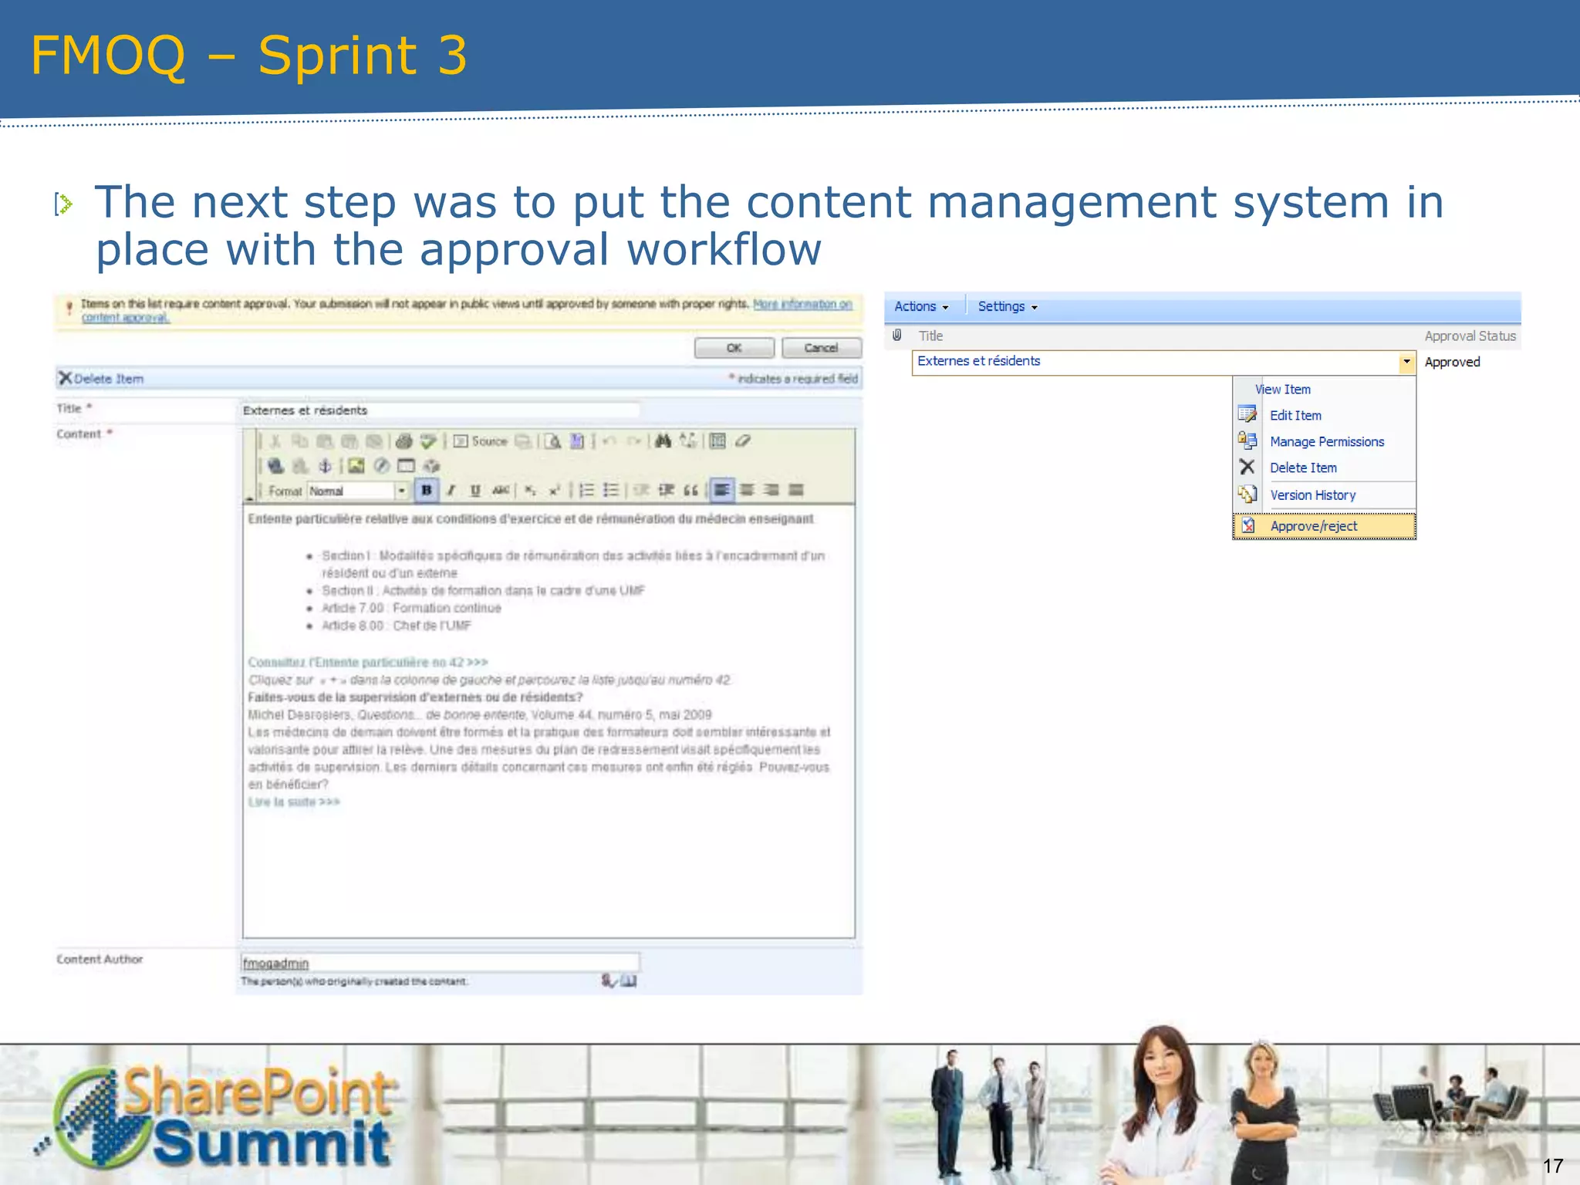
Task: Apply blockquote formatting
Action: pyautogui.click(x=691, y=490)
